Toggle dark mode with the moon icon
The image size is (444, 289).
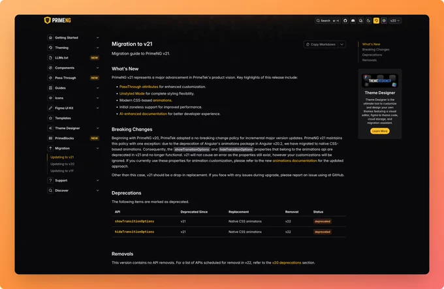coord(368,21)
